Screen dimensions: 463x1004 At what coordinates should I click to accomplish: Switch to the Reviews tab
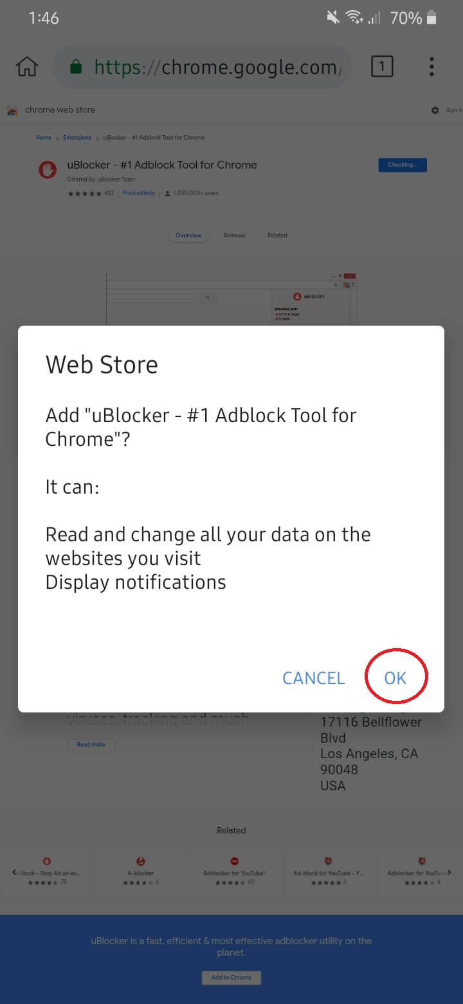click(234, 236)
